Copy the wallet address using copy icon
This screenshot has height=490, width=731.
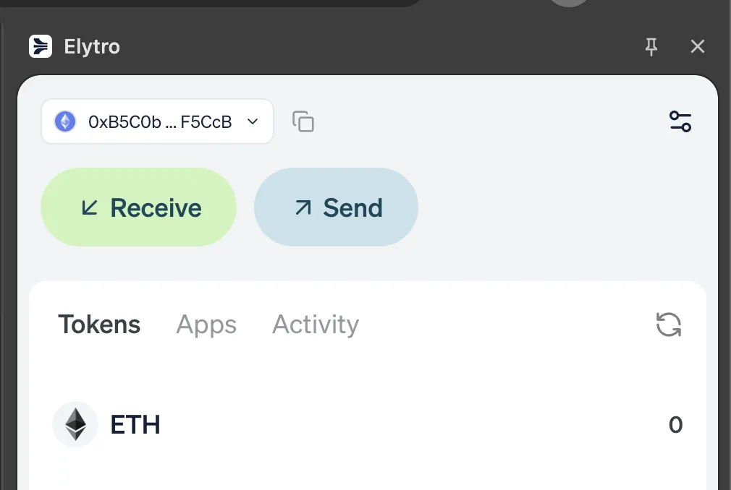point(303,121)
